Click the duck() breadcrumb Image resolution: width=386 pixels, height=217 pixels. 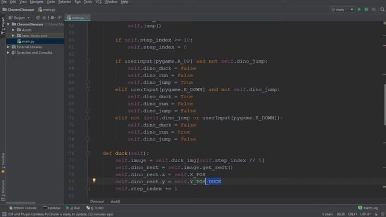point(115,201)
